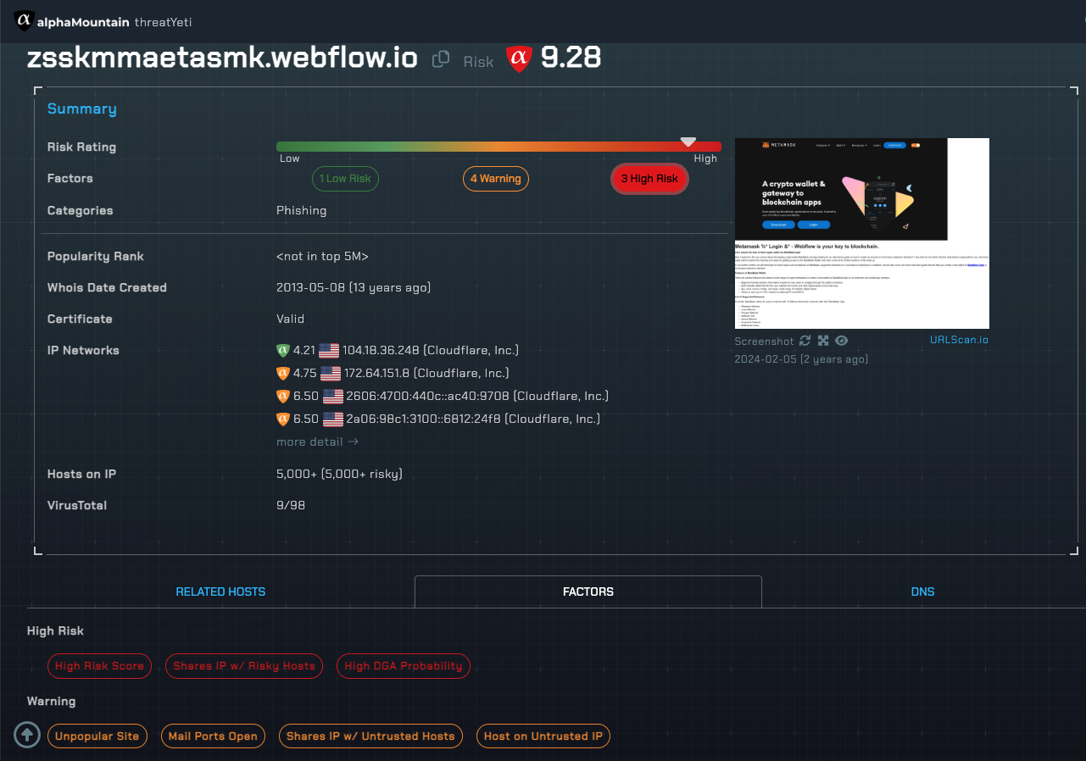Open the URLScan.io link

(x=959, y=340)
